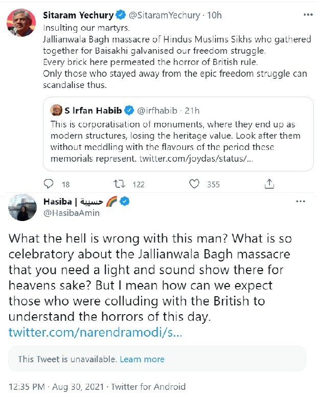Like the tweet with heart icon
The width and height of the screenshot is (317, 396).
[x=194, y=184]
